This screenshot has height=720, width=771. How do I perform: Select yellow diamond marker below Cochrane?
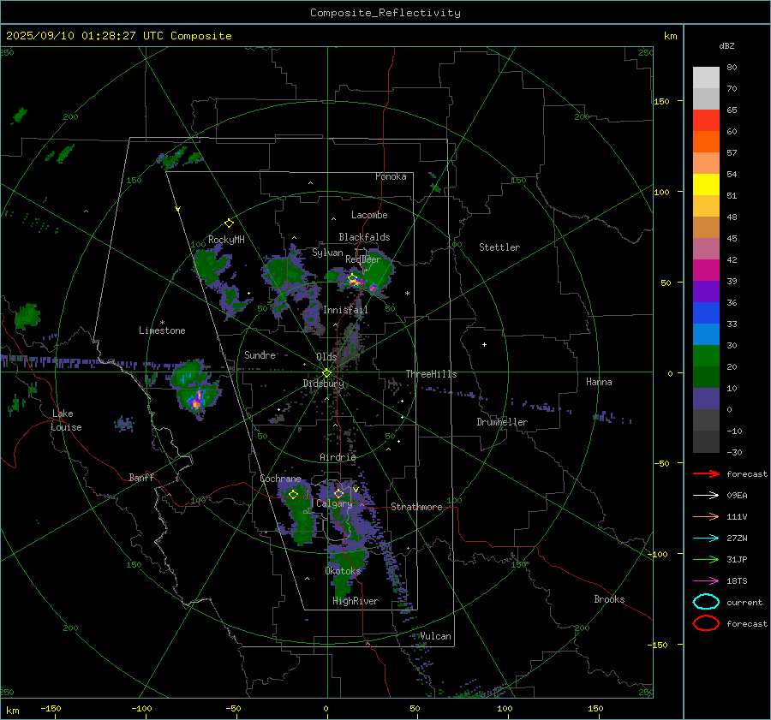tap(293, 495)
